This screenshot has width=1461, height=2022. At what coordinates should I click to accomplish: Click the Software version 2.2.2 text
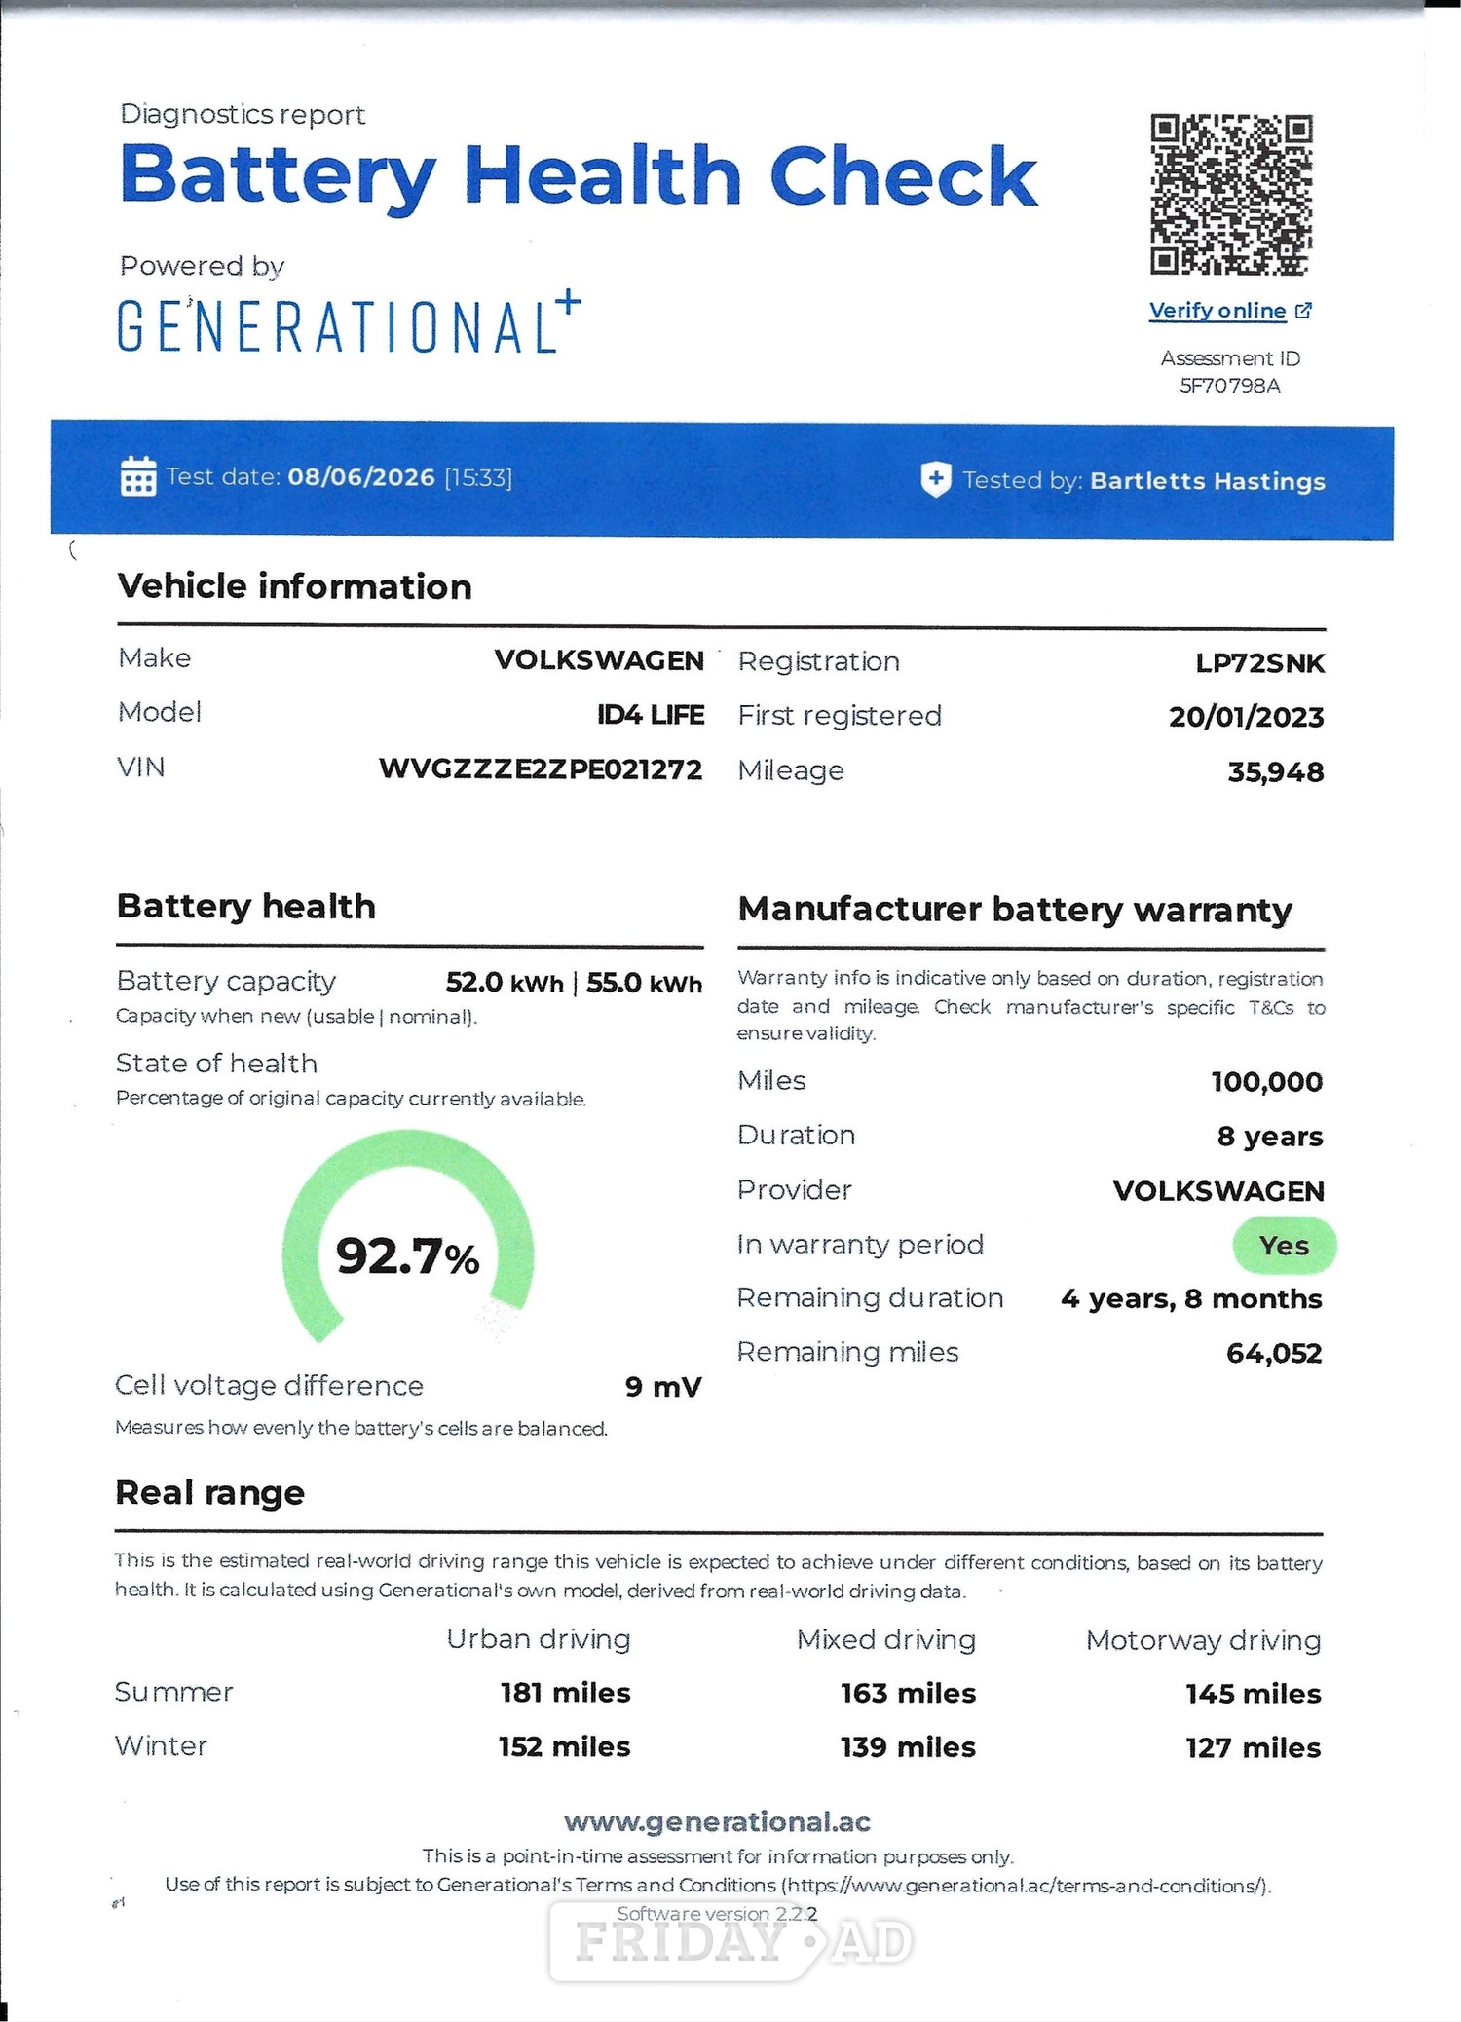click(x=717, y=1914)
